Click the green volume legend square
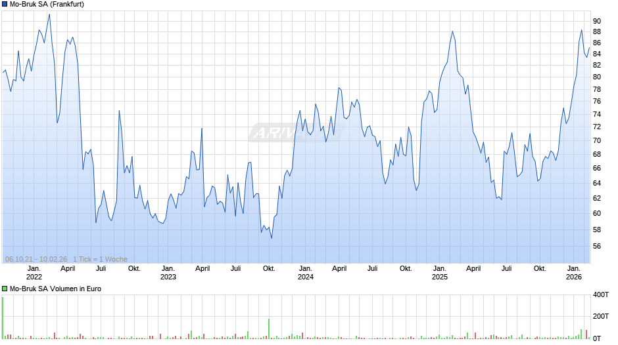Image resolution: width=618 pixels, height=345 pixels. 5,289
